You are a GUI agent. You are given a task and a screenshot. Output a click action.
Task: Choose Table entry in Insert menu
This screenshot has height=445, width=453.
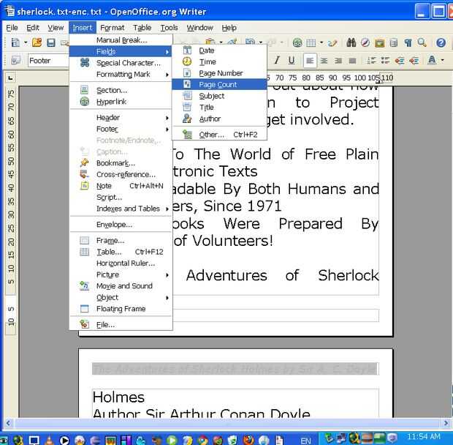(121, 252)
